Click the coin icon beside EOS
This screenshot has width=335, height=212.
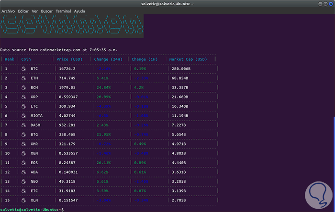tap(23, 163)
